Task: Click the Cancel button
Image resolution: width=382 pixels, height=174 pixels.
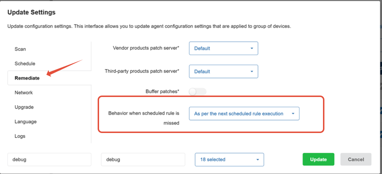Action: pos(356,159)
